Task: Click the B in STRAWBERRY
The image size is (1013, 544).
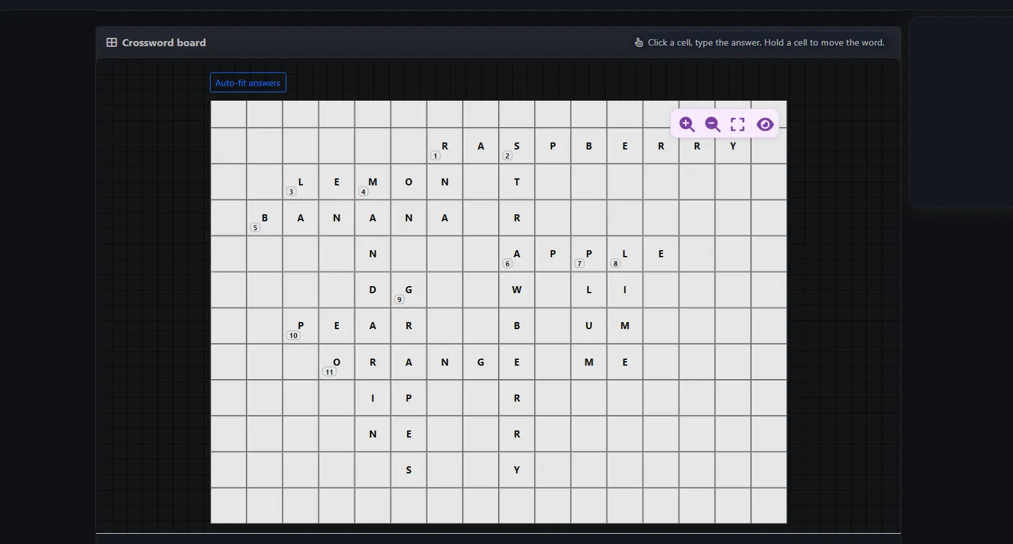Action: (517, 325)
